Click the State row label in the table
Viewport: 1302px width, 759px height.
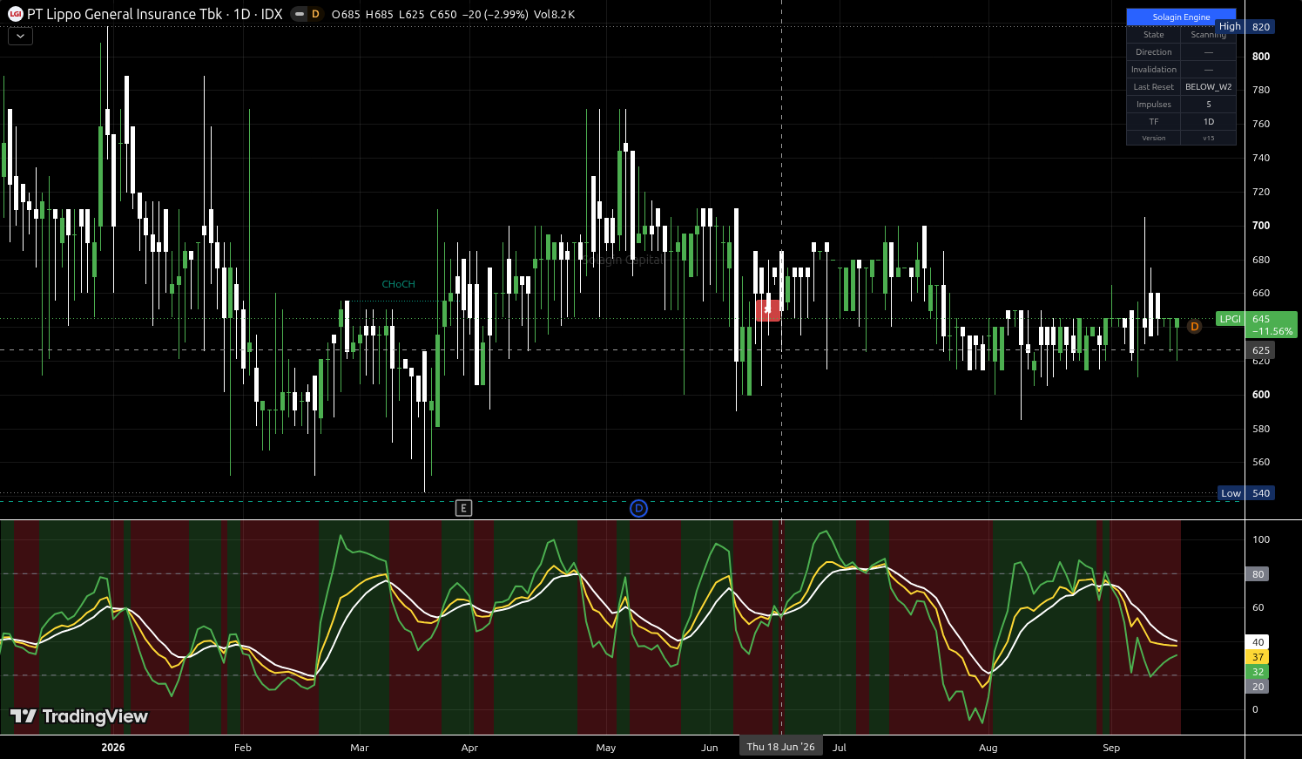click(1153, 35)
